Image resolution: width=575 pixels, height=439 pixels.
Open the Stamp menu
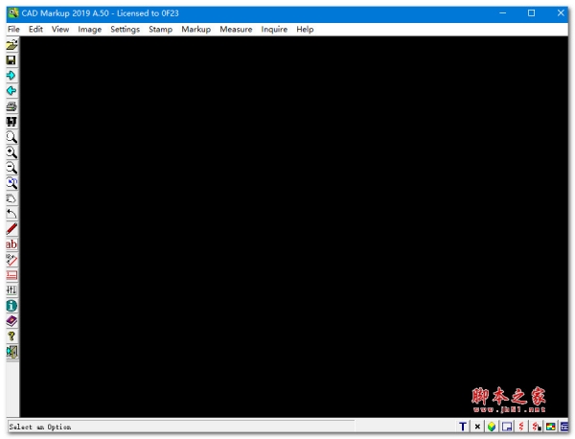click(160, 30)
